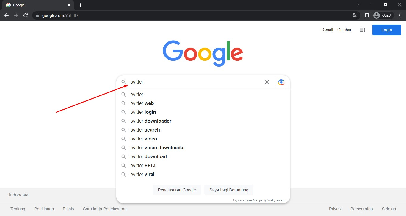Open the Google apps grid icon
Viewport: 406px width, 216px height.
tap(363, 30)
